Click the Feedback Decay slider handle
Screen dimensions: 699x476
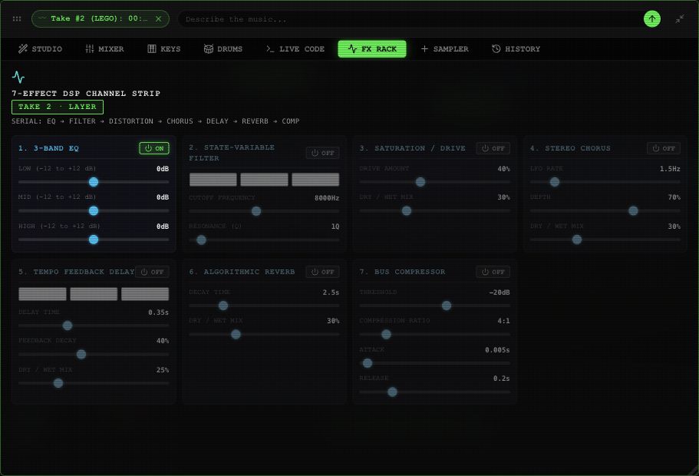[x=81, y=354]
